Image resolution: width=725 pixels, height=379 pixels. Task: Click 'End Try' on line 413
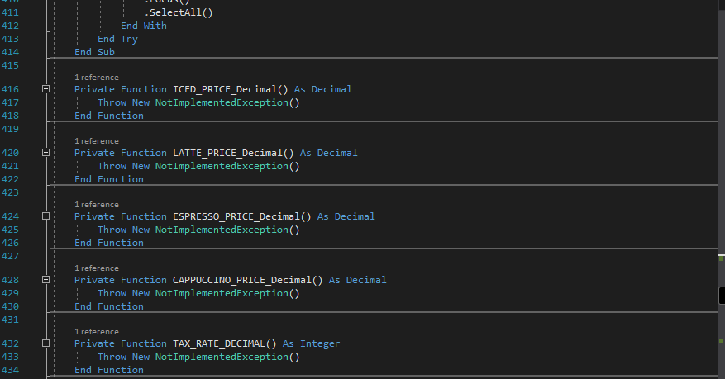[x=117, y=40]
